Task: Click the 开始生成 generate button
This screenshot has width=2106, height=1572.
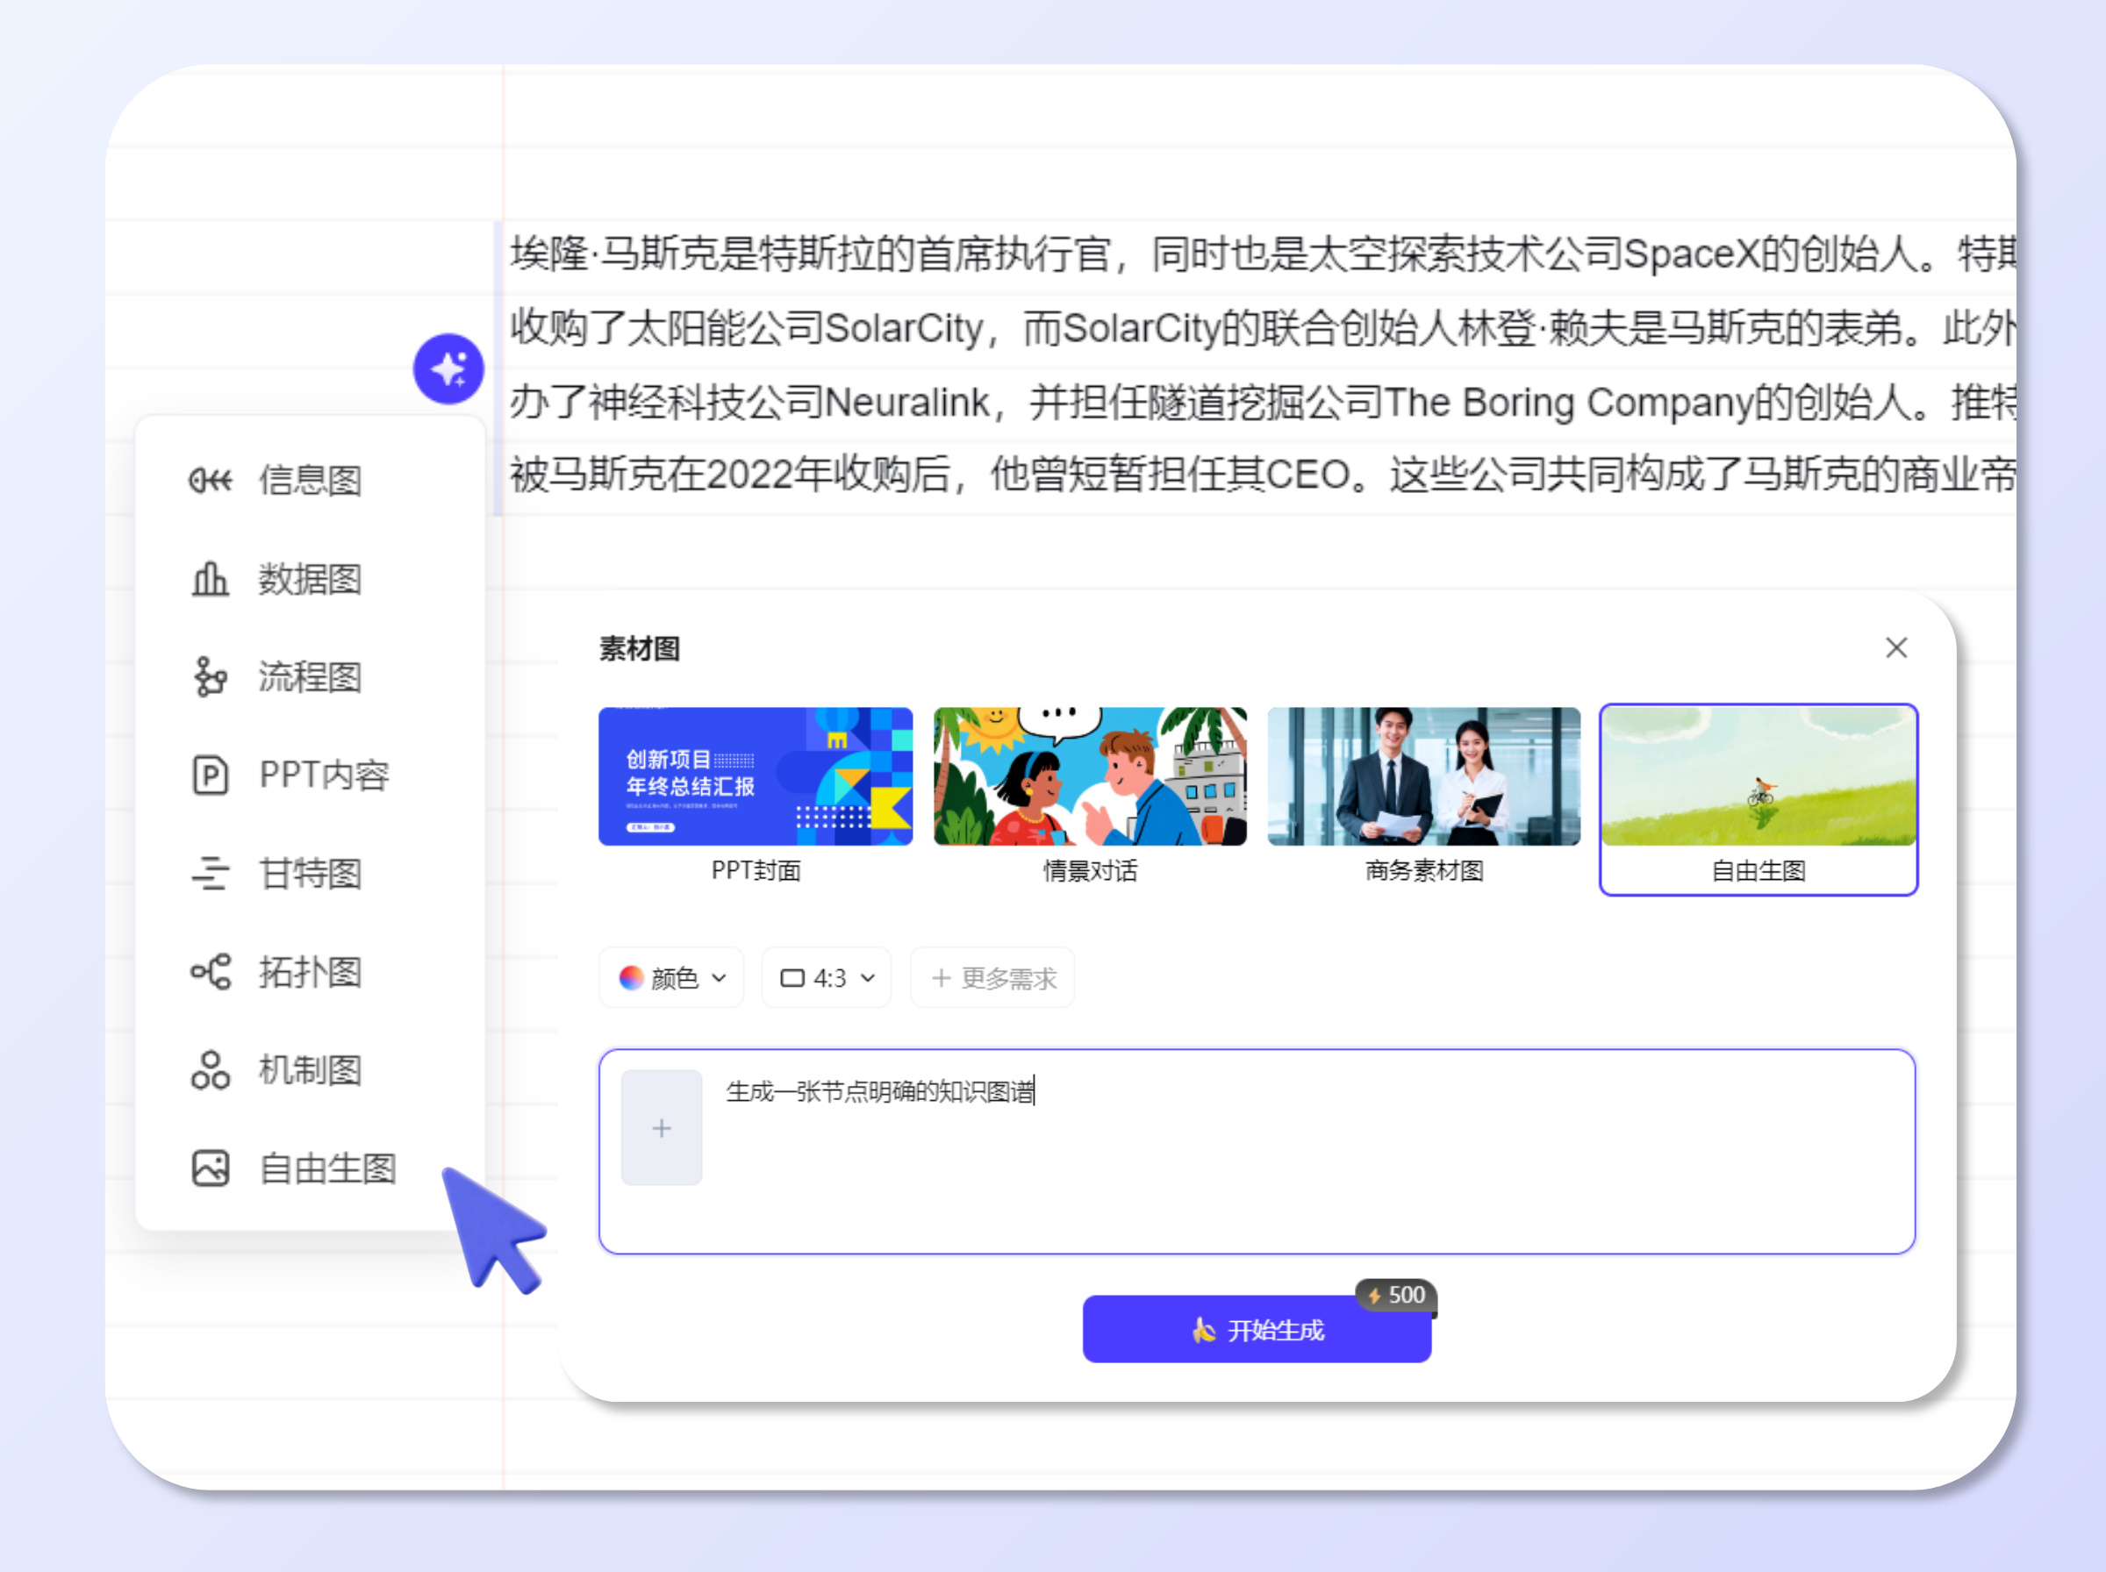Action: click(1257, 1332)
